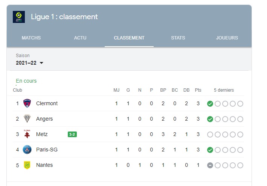Open the Saison 2021–22 dropdown
The height and width of the screenshot is (186, 267).
[x=29, y=63]
